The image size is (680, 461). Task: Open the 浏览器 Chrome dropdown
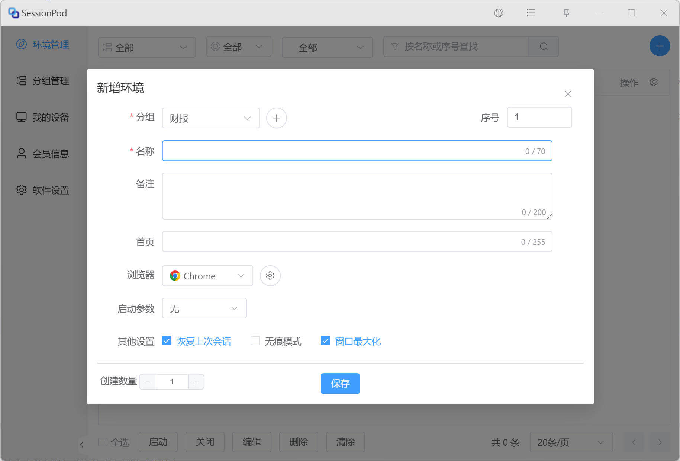point(207,276)
